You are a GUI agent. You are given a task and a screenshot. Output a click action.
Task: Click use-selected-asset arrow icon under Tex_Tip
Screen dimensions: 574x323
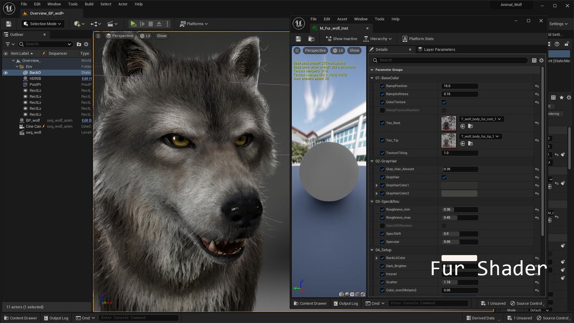463,144
